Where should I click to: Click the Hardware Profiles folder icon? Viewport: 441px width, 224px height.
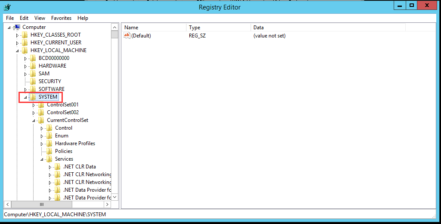click(49, 143)
